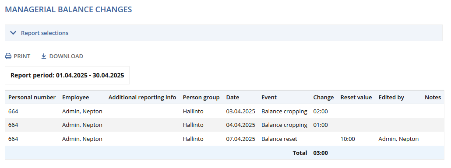Screen dimensions: 451x168
Task: Select the 04.04.2025 date cell
Action: (240, 125)
